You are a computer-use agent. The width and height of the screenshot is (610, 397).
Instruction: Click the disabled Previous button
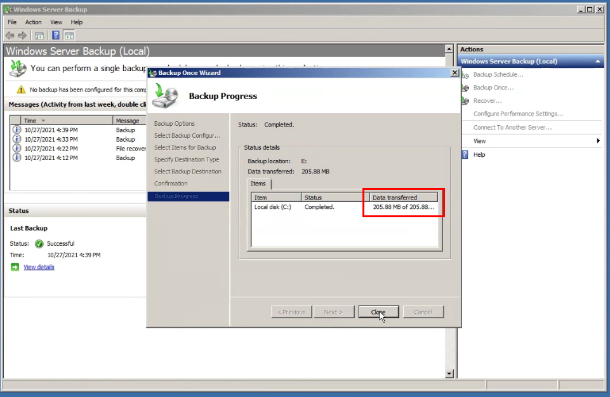pos(291,312)
